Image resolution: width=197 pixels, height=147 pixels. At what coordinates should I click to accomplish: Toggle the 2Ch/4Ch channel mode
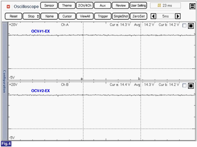(x=84, y=5)
